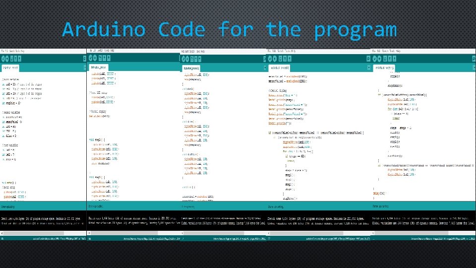The image size is (476, 268).
Task: Open Serial Monitor in the rightmost Arduino window
Action: (x=474, y=59)
